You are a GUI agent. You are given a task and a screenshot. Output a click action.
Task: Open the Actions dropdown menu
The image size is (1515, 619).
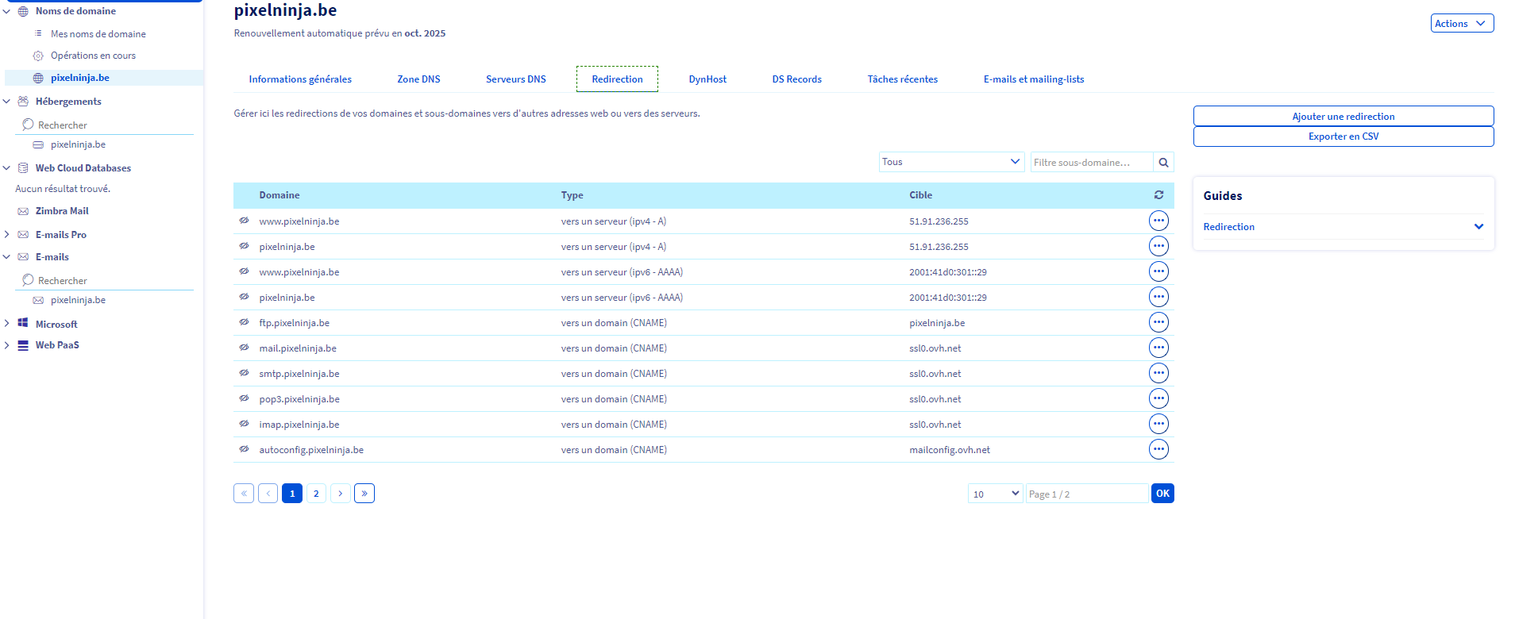click(1461, 24)
